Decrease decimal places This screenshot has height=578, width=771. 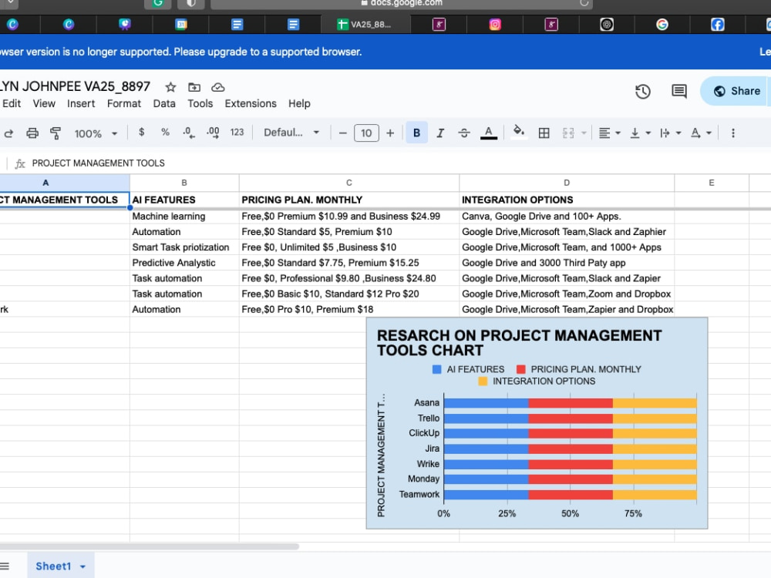point(188,133)
